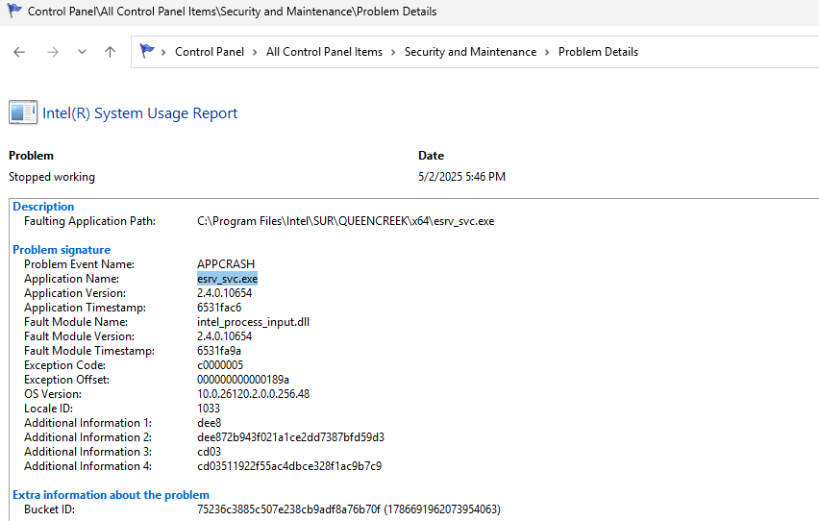Viewport: 819px width, 521px height.
Task: Open the recent locations dropdown chevron
Action: pyautogui.click(x=82, y=52)
